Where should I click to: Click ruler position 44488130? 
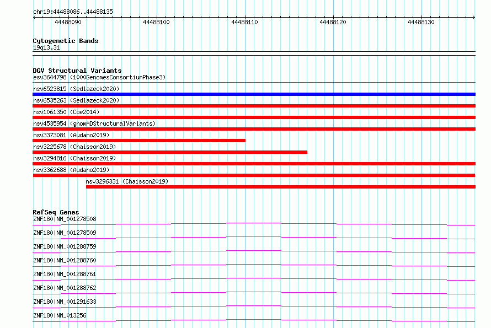(x=421, y=22)
